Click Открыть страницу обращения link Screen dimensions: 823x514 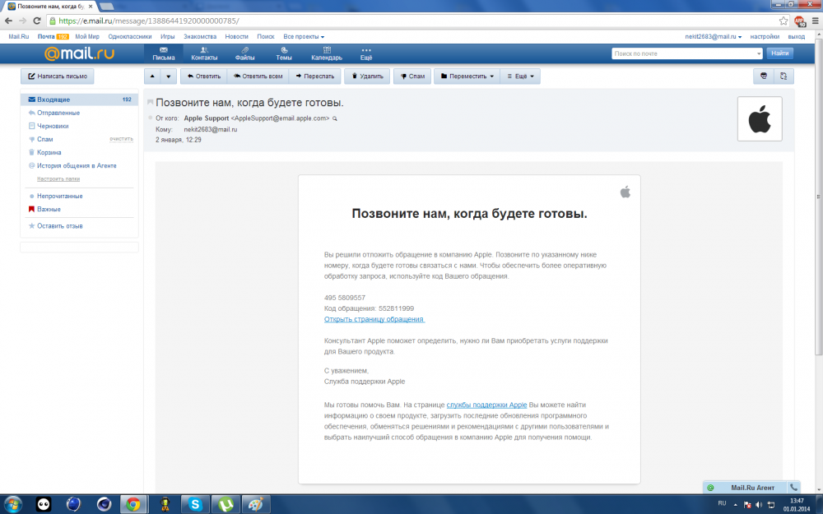[x=374, y=319]
